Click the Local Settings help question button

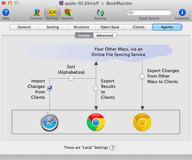tap(113, 148)
